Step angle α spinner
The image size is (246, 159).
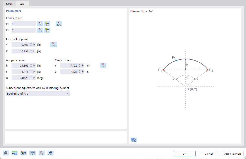pos(31,78)
